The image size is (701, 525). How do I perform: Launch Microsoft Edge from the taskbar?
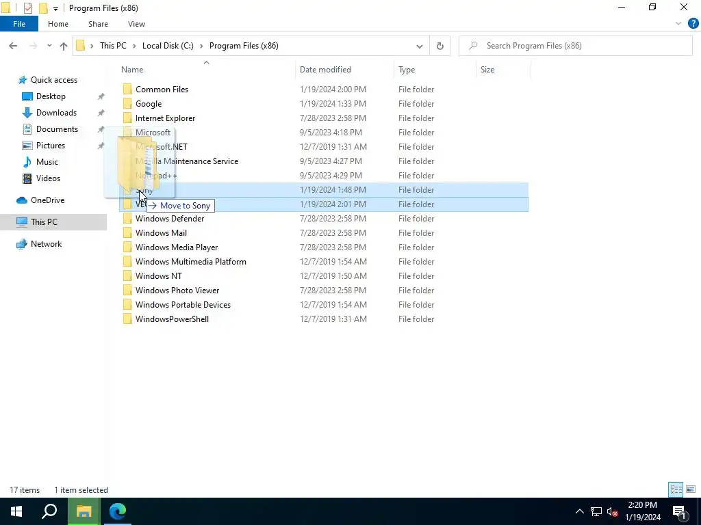(x=118, y=511)
